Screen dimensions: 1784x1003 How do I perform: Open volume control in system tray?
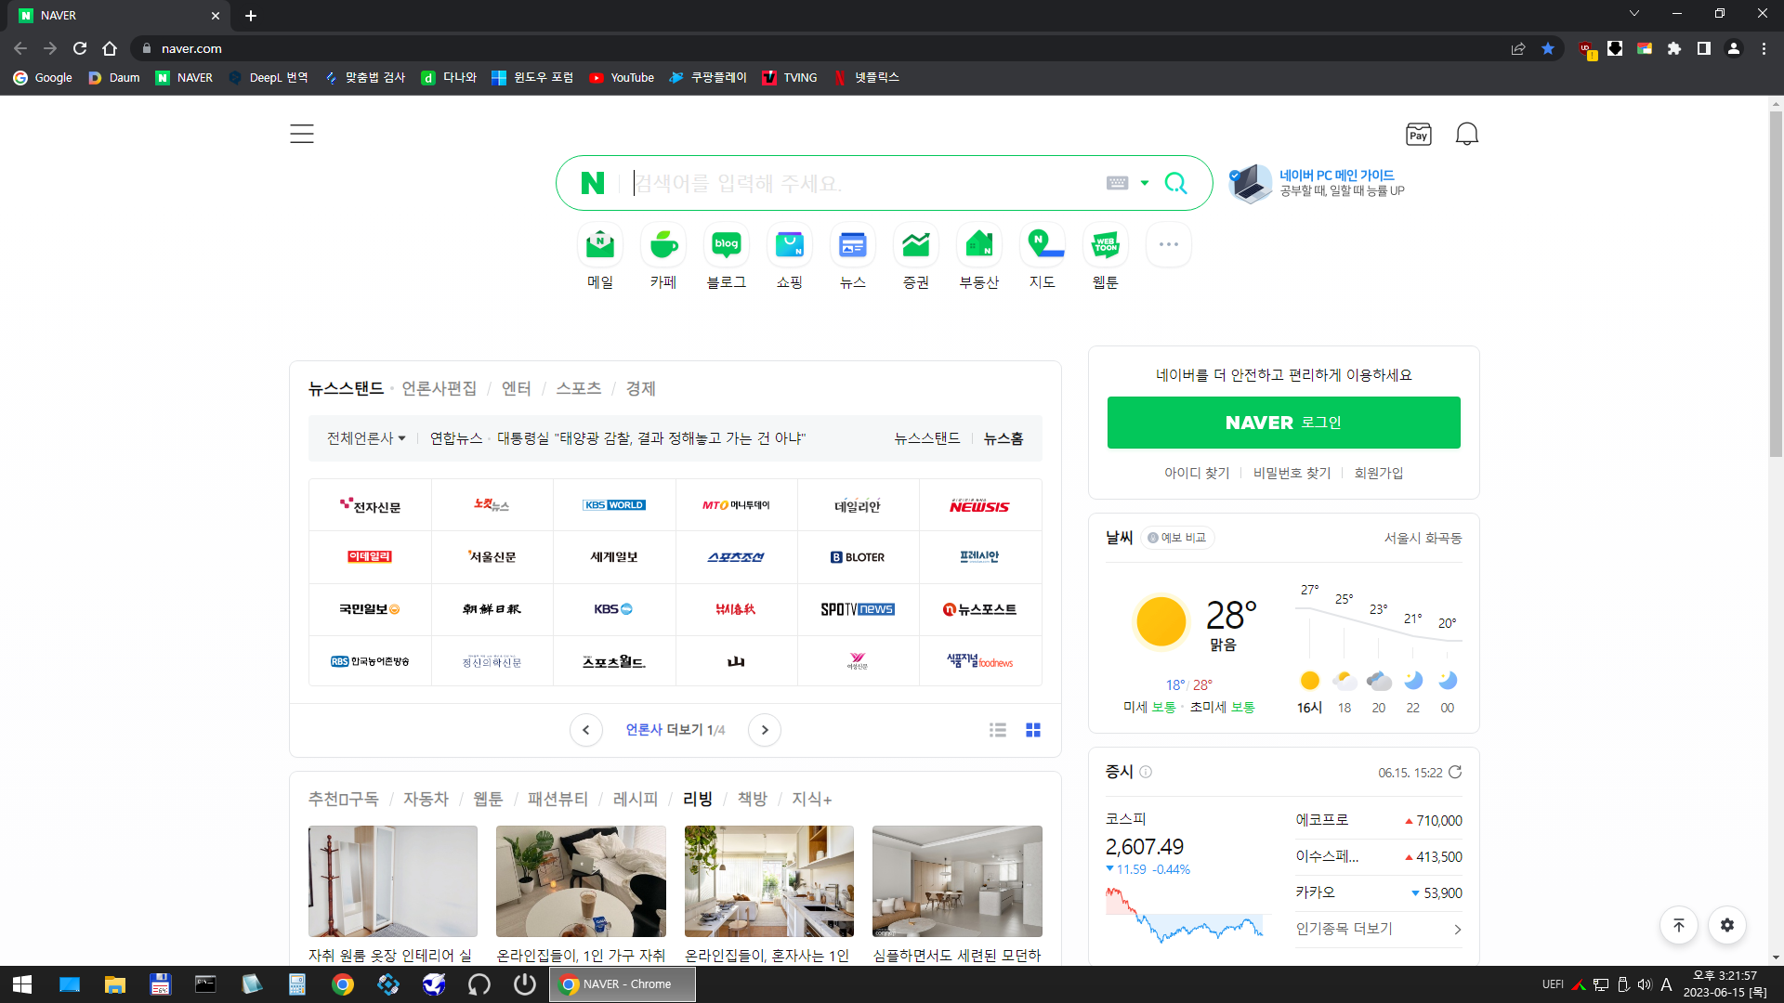pyautogui.click(x=1645, y=984)
